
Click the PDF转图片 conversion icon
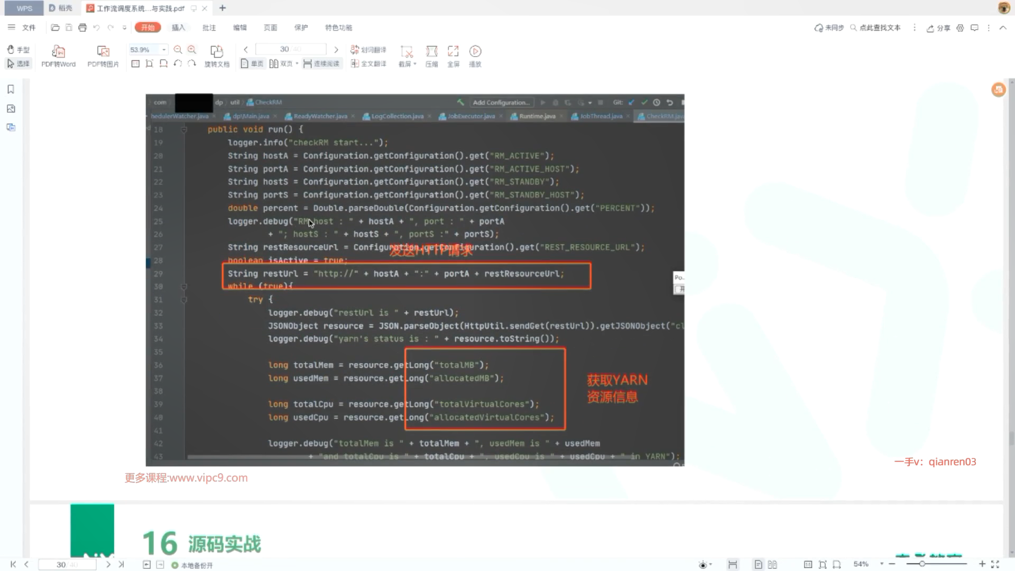coord(103,51)
